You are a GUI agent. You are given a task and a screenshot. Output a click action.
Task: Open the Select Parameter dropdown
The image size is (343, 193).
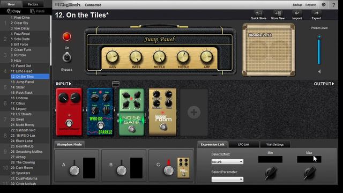227,179
